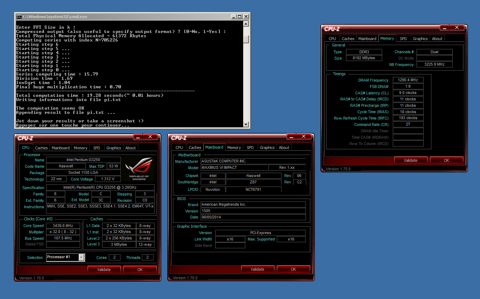This screenshot has height=299, width=480.
Task: Click Validate in the Mainboard window
Action: [257, 269]
